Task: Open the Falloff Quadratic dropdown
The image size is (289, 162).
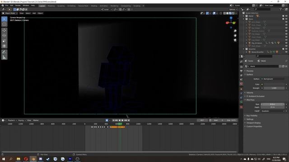Action: (x=273, y=111)
